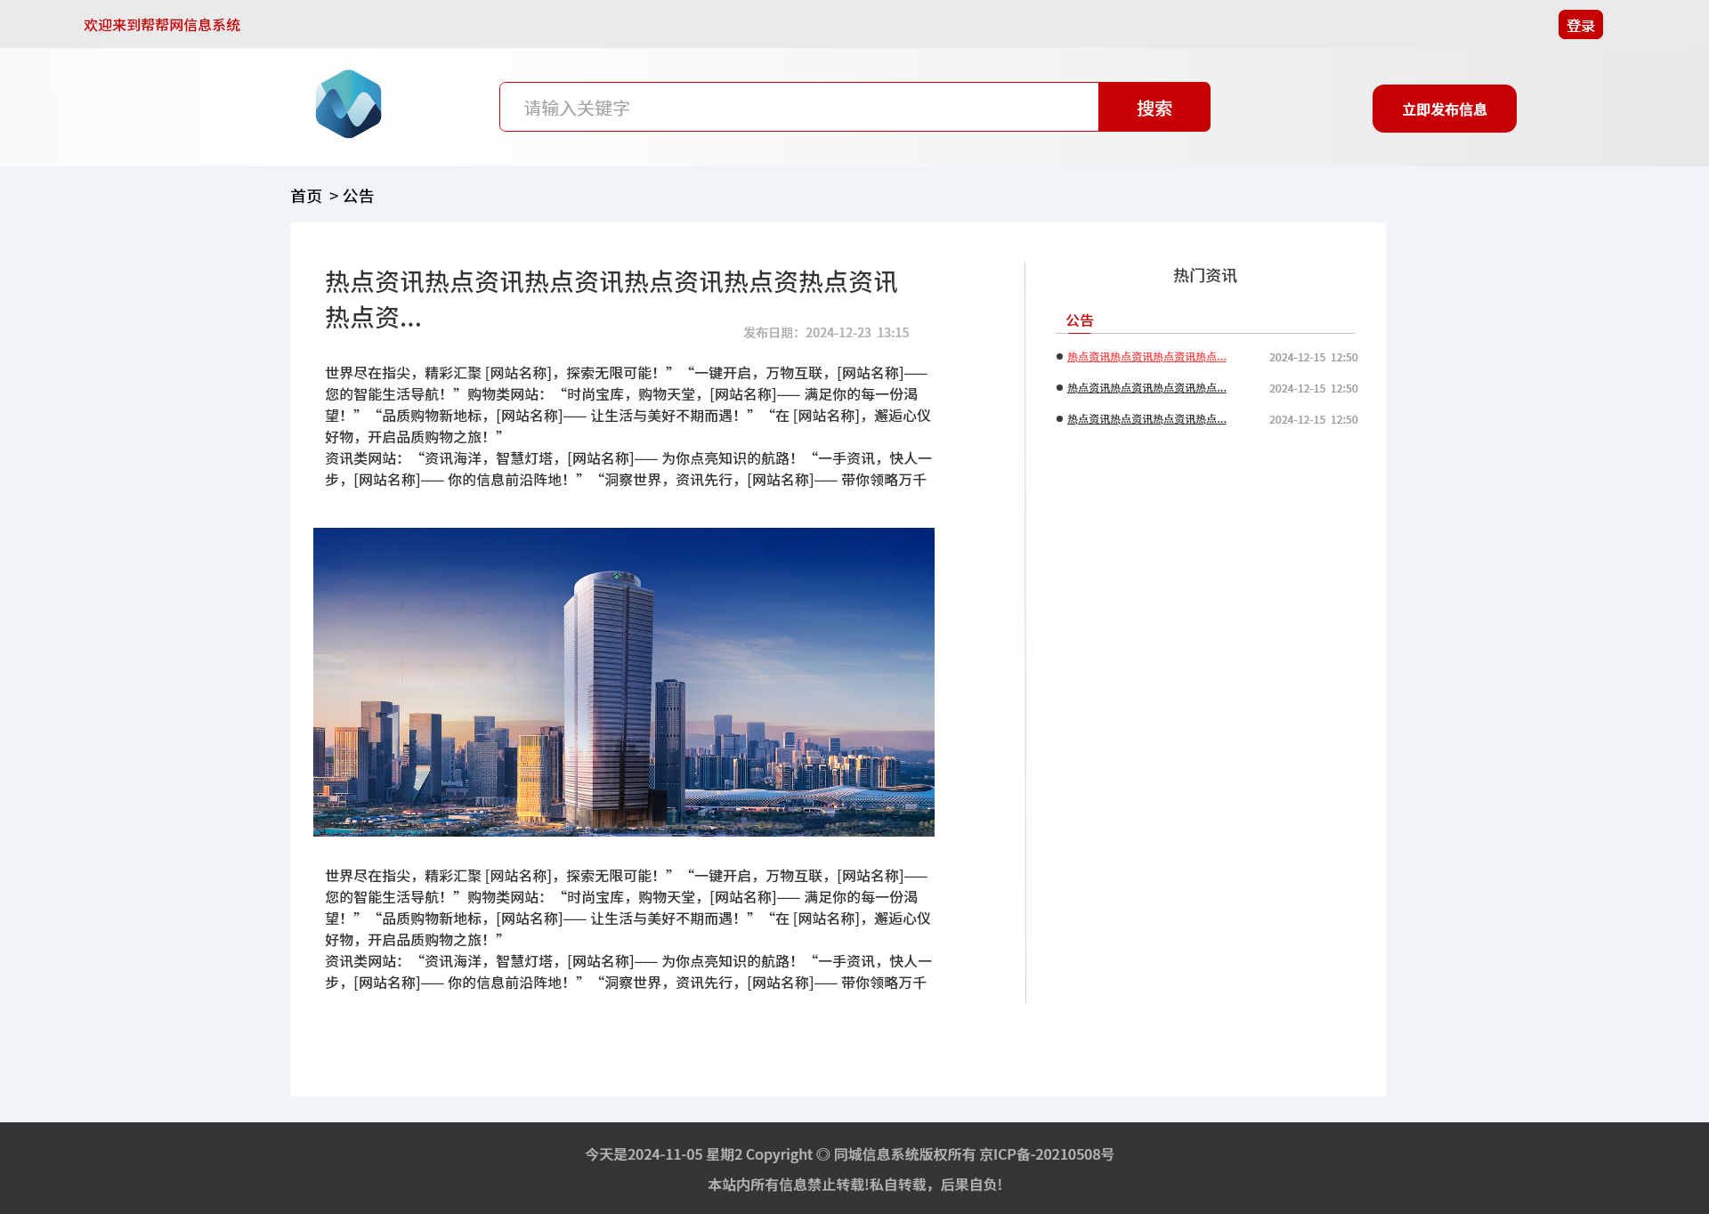Viewport: 1709px width, 1214px height.
Task: Open 首页 in the breadcrumb
Action: (x=306, y=196)
